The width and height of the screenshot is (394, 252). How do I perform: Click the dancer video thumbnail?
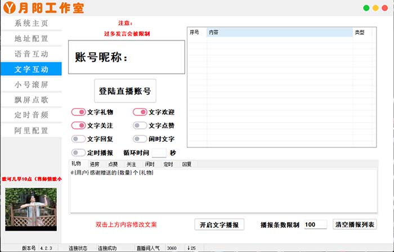[31, 209]
